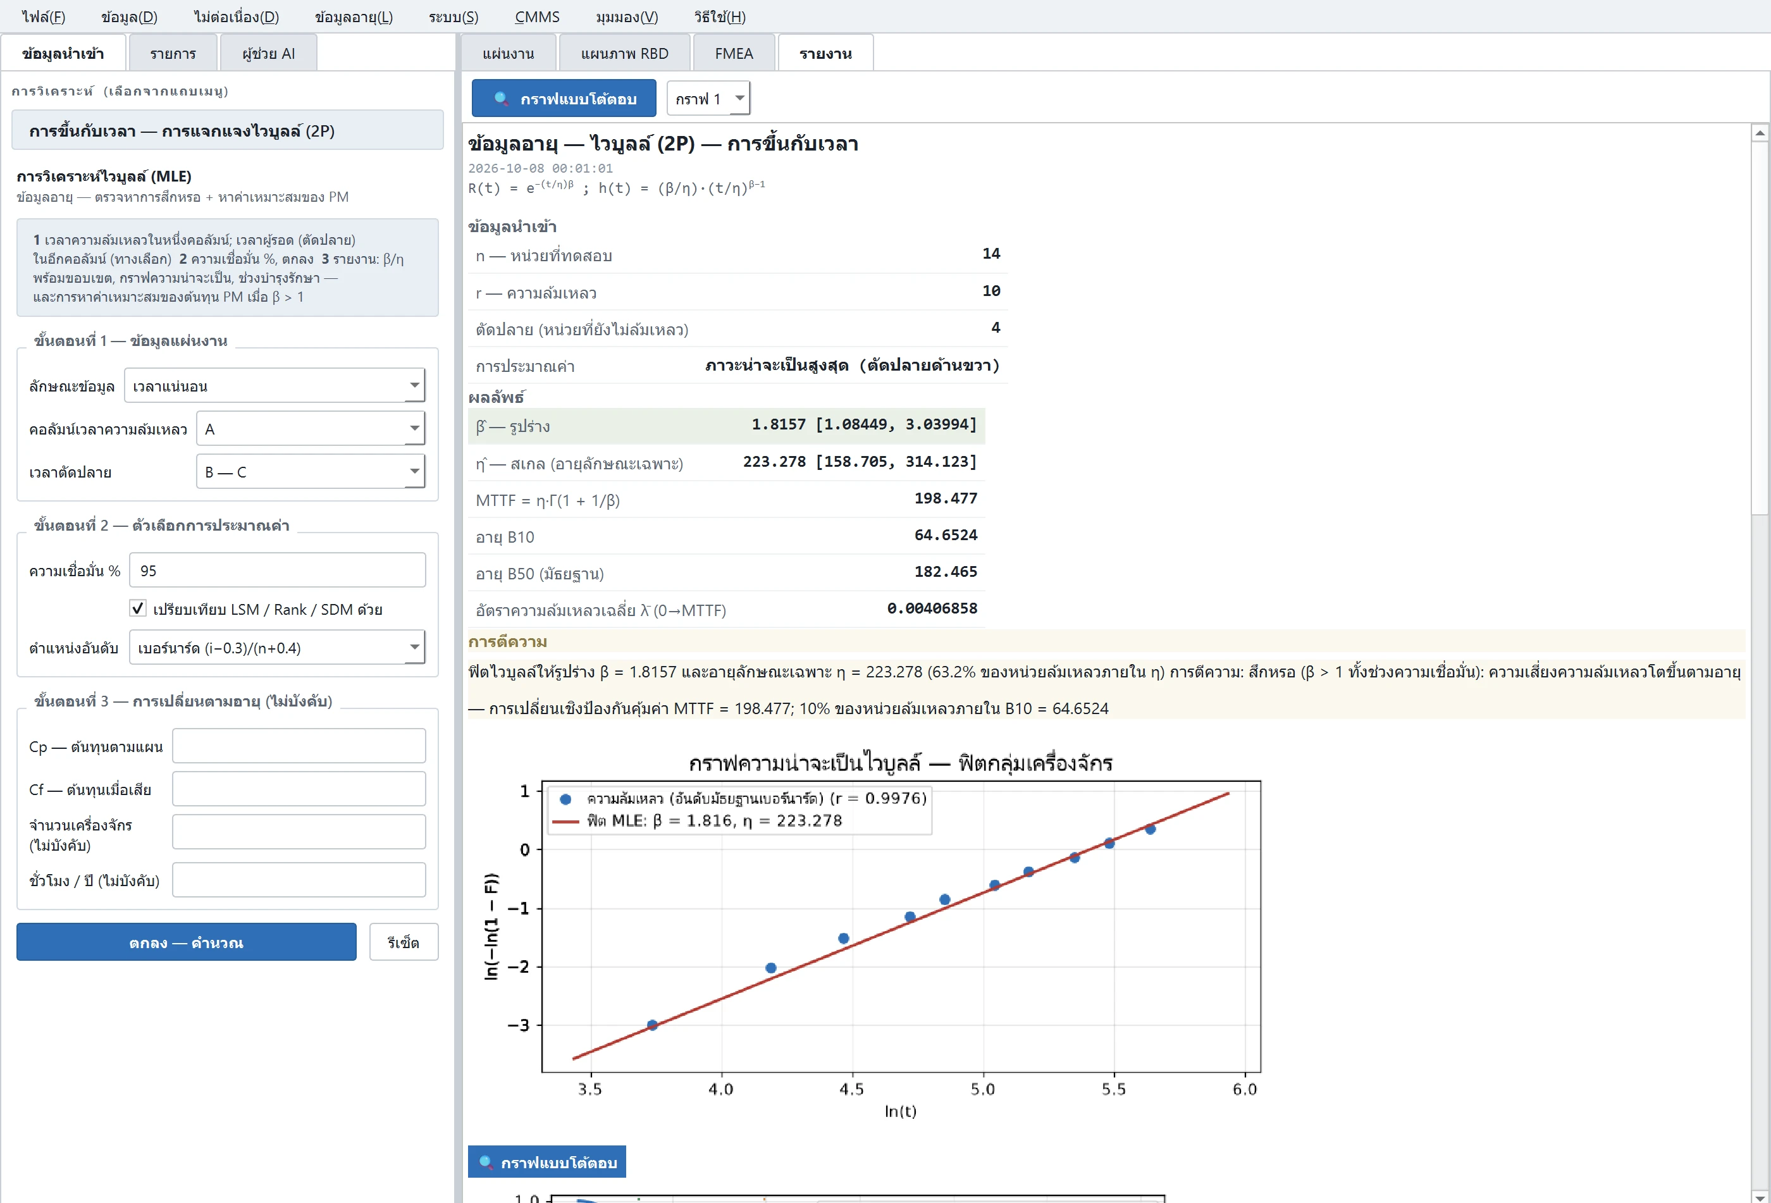
Task: Click the Cp — ต้นทุนตามแผน input field
Action: tap(299, 746)
